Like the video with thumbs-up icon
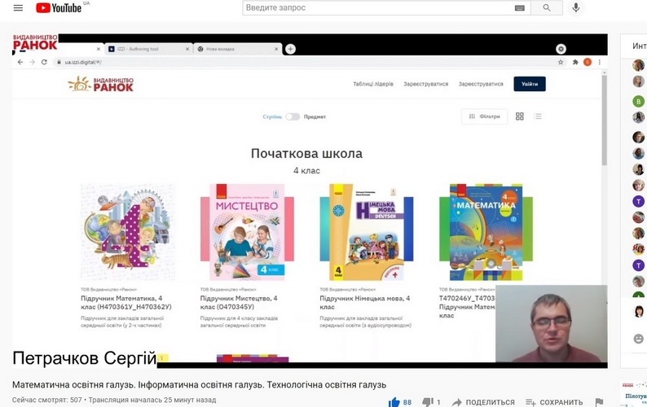The width and height of the screenshot is (647, 407). pyautogui.click(x=394, y=402)
